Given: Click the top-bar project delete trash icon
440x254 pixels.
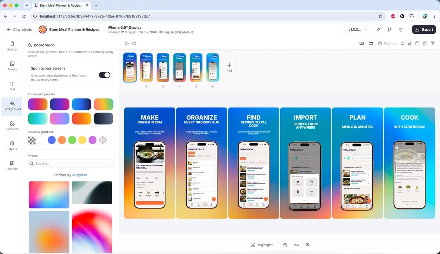Looking at the screenshot, I should (401, 29).
